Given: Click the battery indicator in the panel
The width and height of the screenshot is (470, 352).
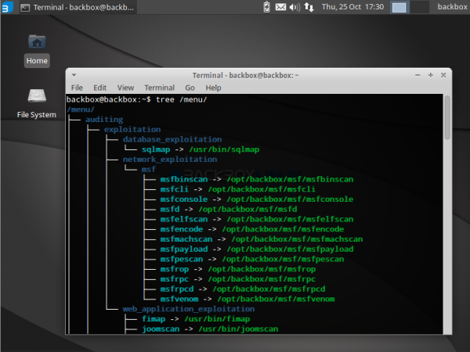Looking at the screenshot, I should [266, 7].
